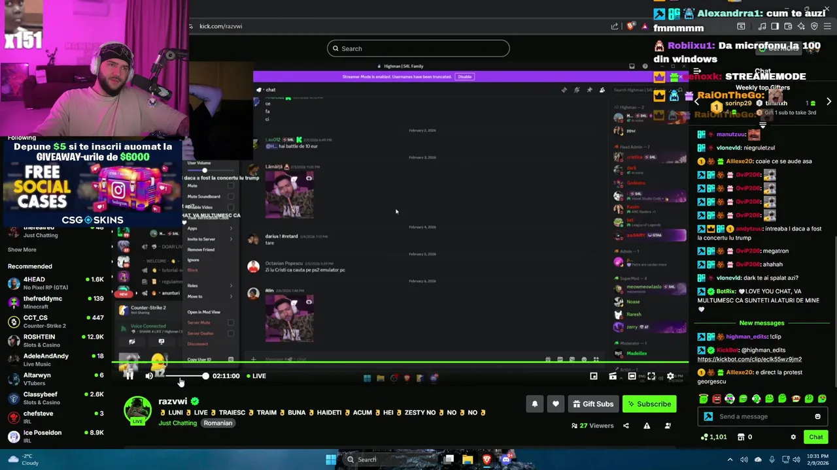
Task: Share the stream via share icon
Action: pyautogui.click(x=626, y=426)
